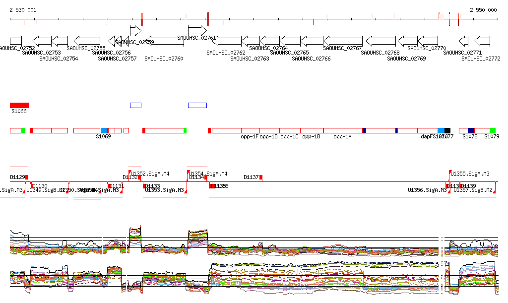Click the D1131 terminator marker

(109, 186)
